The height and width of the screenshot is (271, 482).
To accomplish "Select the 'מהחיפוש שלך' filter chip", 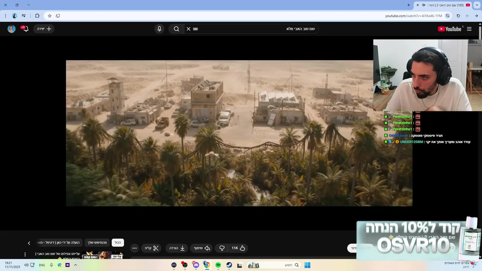I will pos(98,243).
